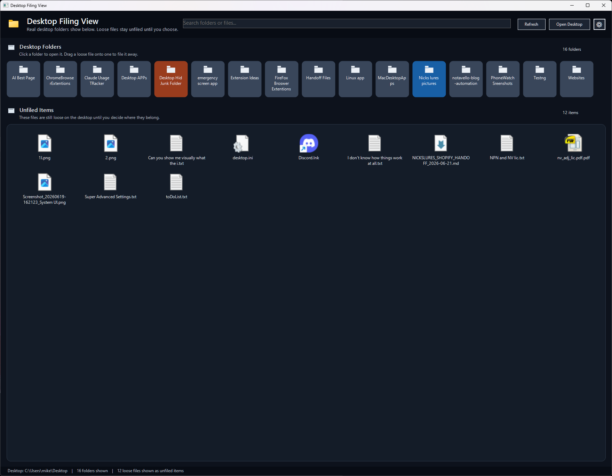Open the emergency screen app folder
Image resolution: width=612 pixels, height=476 pixels.
click(x=208, y=79)
